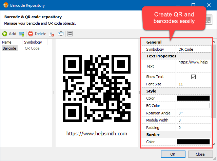Click the Font Size property label

[x=154, y=84]
